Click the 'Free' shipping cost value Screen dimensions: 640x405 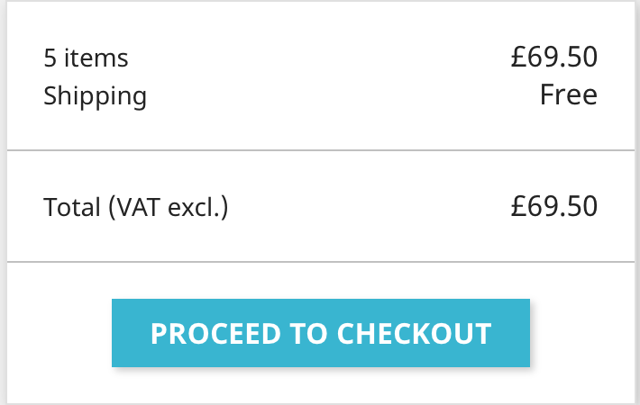tap(568, 94)
